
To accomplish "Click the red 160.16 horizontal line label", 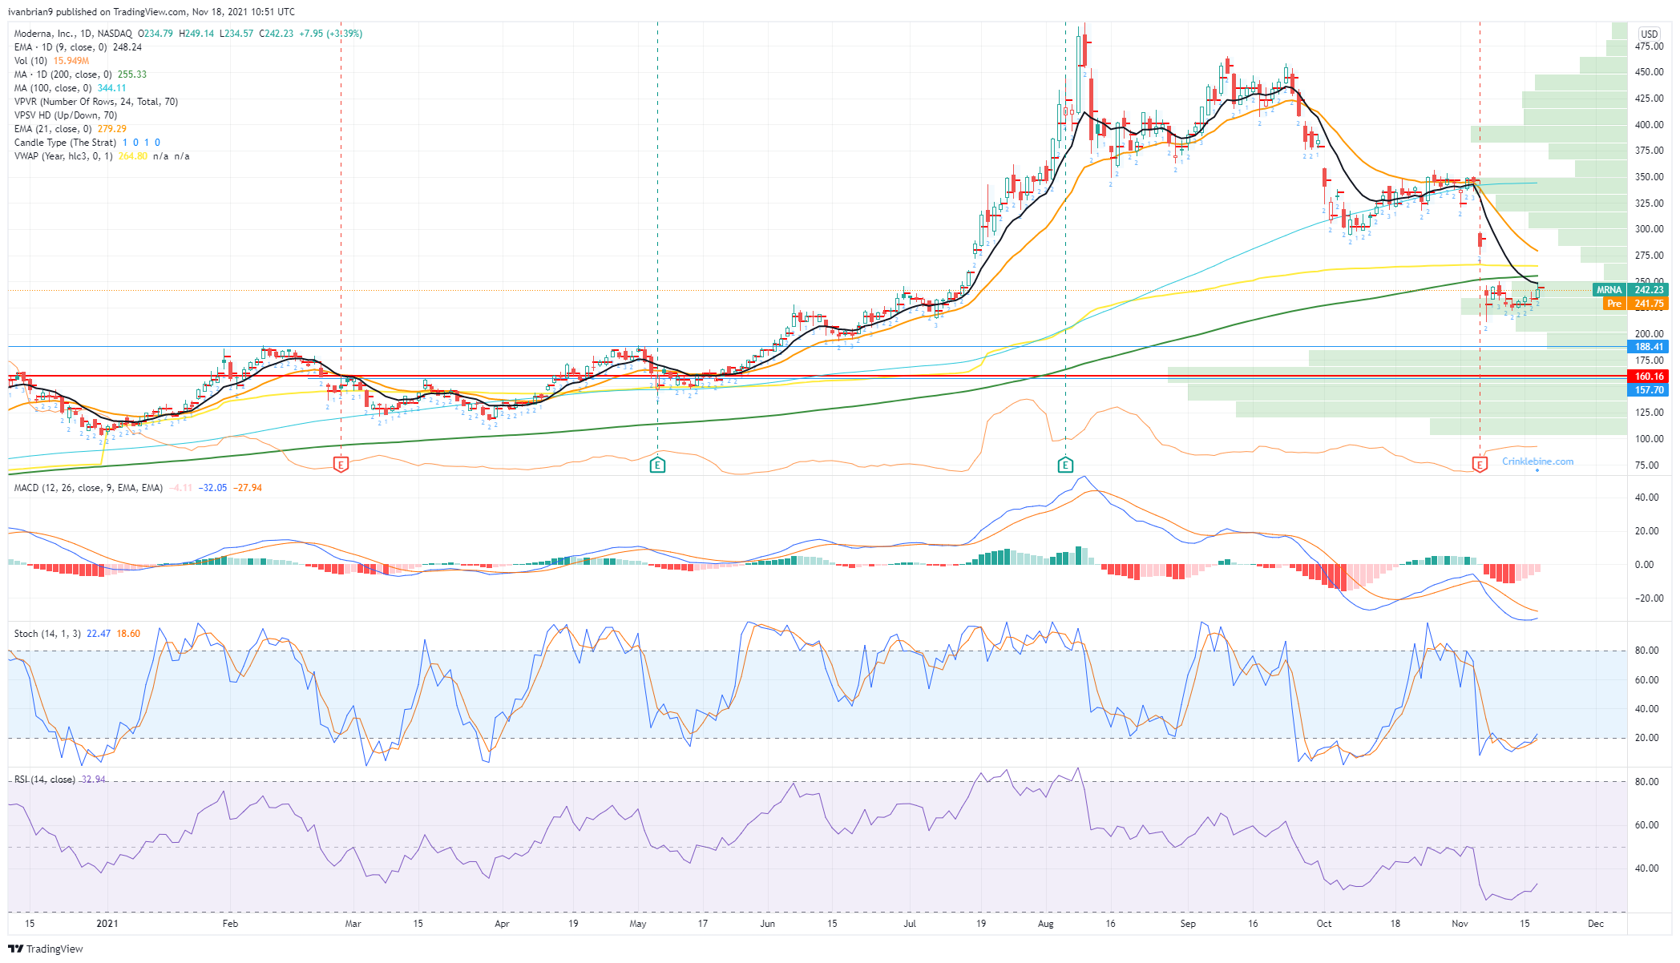I will tap(1648, 376).
